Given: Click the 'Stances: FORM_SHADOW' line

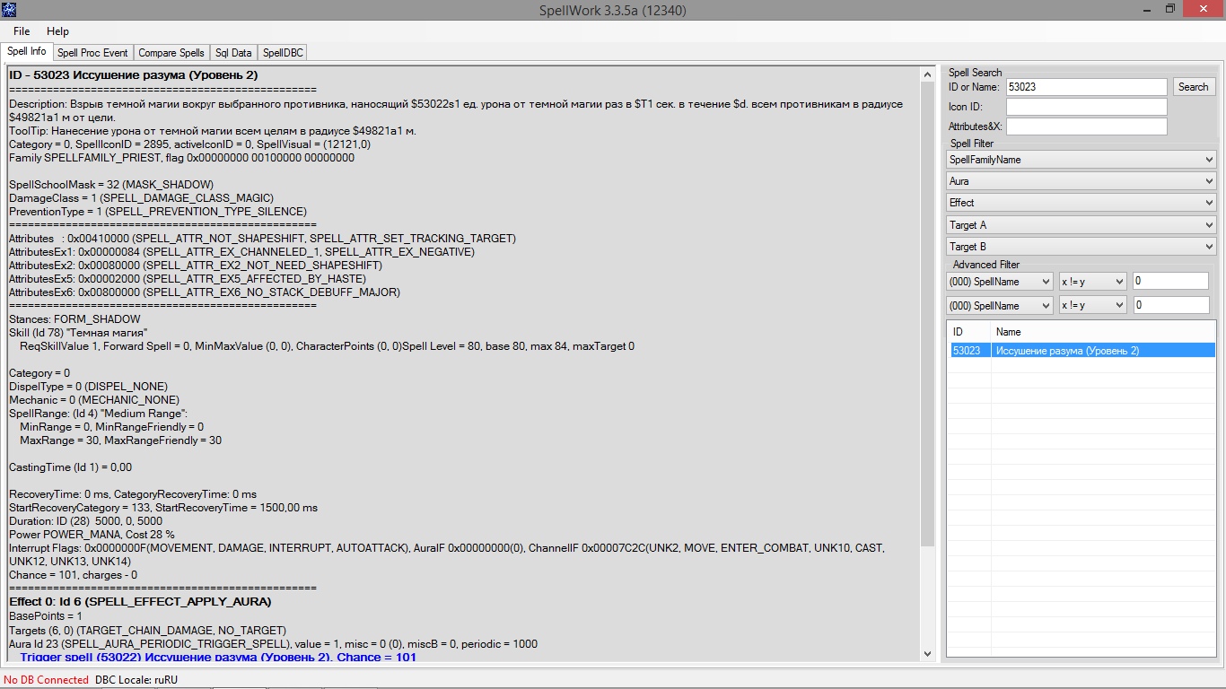Looking at the screenshot, I should 74,319.
